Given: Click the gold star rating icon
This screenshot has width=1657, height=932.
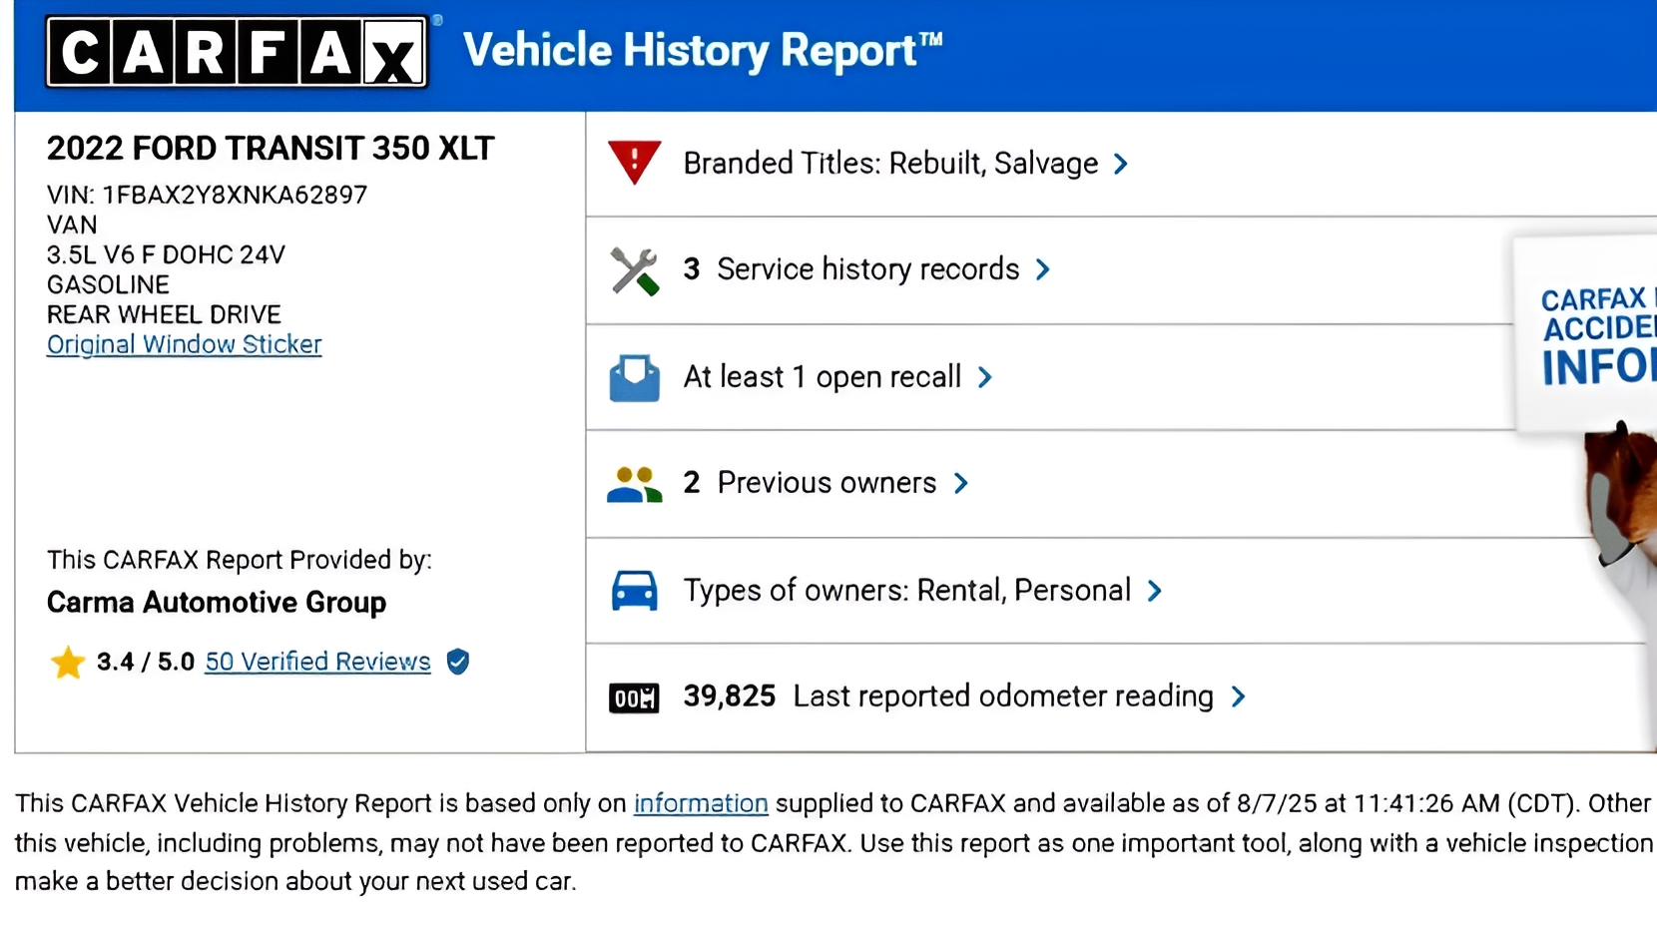Looking at the screenshot, I should point(68,663).
